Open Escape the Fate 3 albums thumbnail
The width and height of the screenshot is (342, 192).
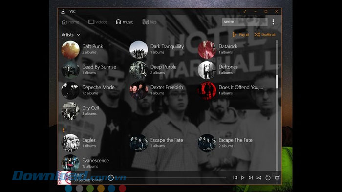[x=138, y=143]
